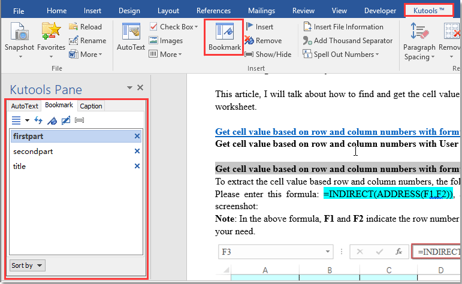Open the Paragraph Spacing tool
Viewport: 462px width, 284px height.
[419, 41]
